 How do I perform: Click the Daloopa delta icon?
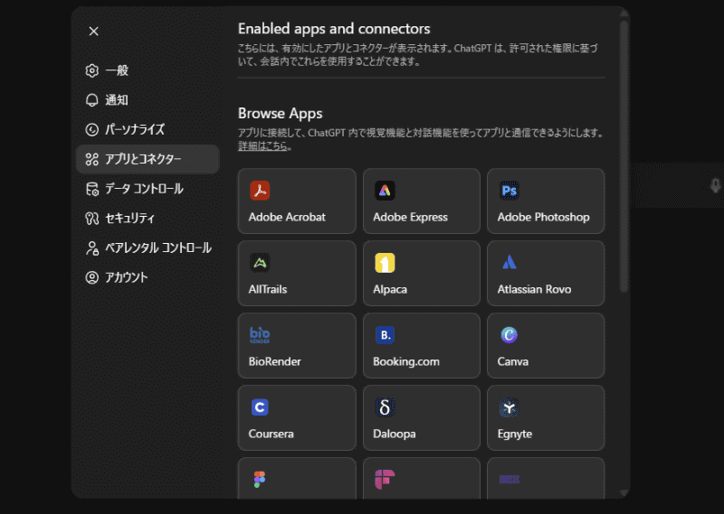[x=384, y=407]
